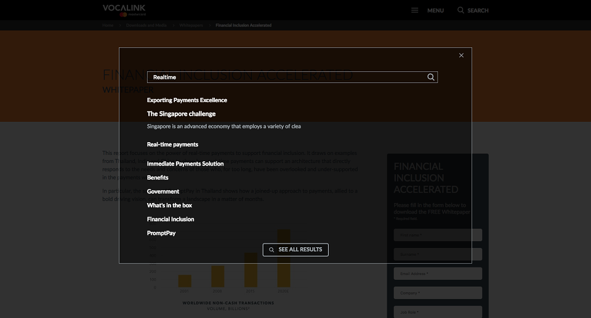Open Downloads and Media breadcrumb link
This screenshot has height=318, width=591.
click(147, 25)
